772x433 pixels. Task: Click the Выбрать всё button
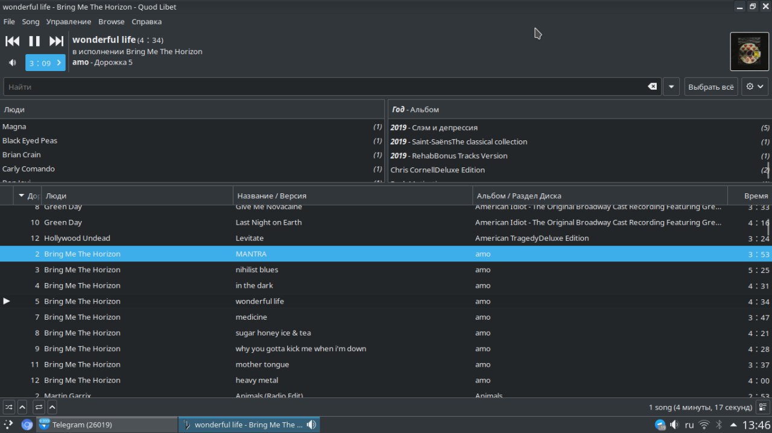click(x=710, y=87)
